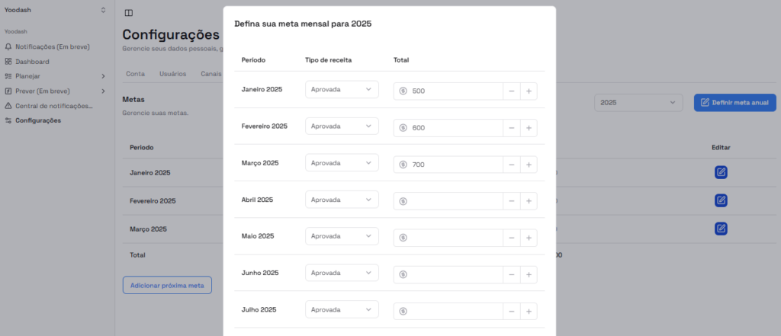Switch to the Usuários tab
This screenshot has height=336, width=781.
tap(172, 74)
